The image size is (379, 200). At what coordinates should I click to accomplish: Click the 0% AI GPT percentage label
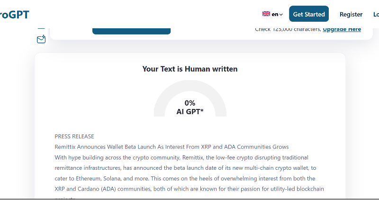(190, 108)
